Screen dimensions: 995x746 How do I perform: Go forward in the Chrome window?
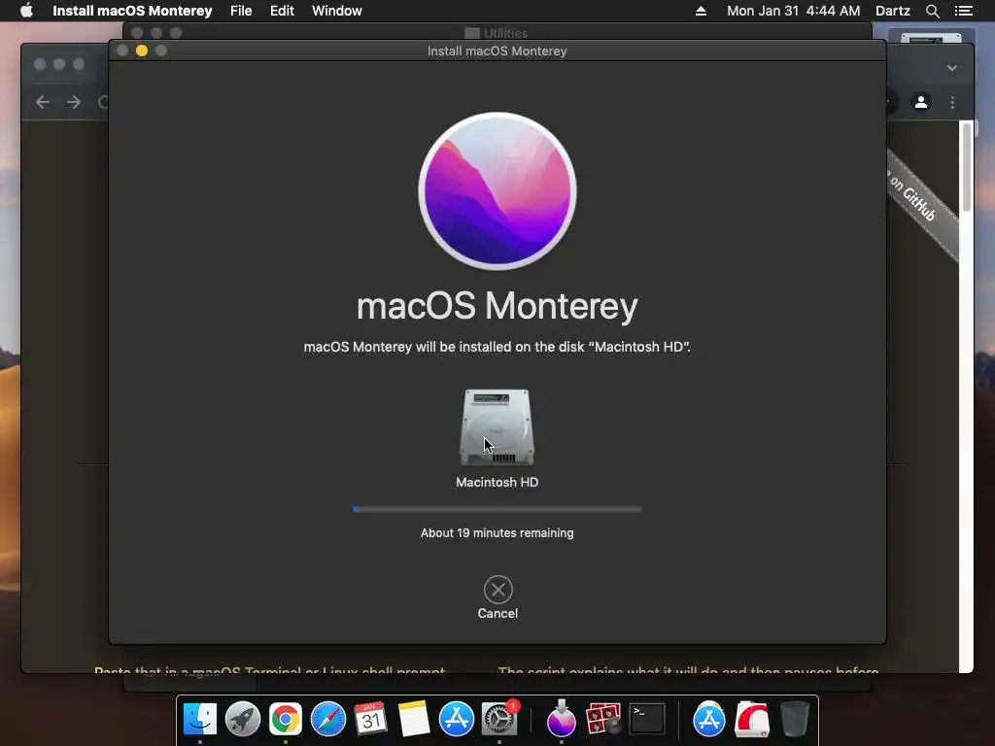click(x=74, y=101)
